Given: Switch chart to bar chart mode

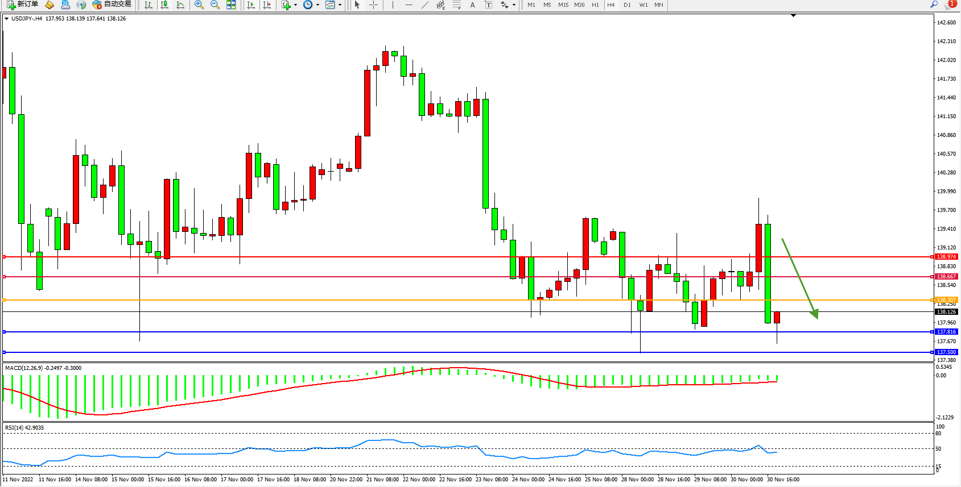Looking at the screenshot, I should coord(149,5).
